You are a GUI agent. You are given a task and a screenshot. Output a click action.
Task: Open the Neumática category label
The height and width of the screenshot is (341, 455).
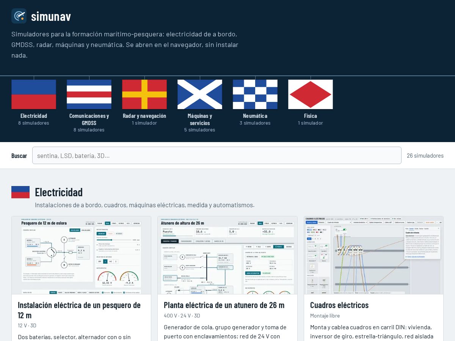(255, 116)
